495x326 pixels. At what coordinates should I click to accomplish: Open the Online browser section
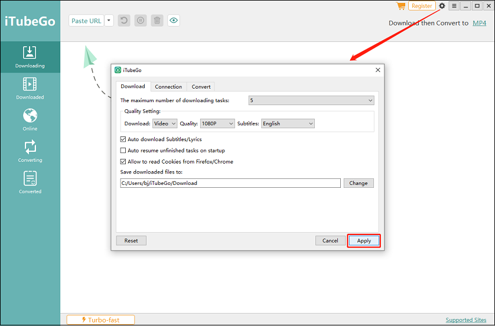30,120
